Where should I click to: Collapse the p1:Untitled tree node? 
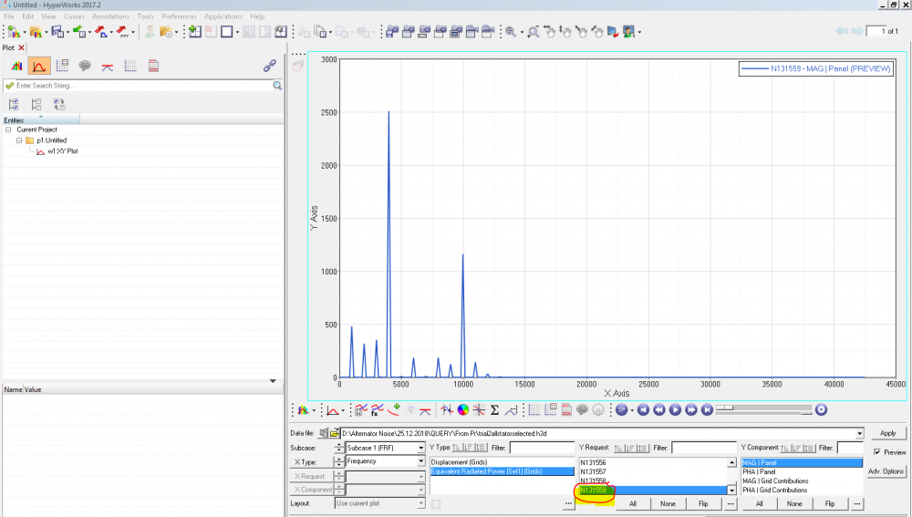pos(19,140)
